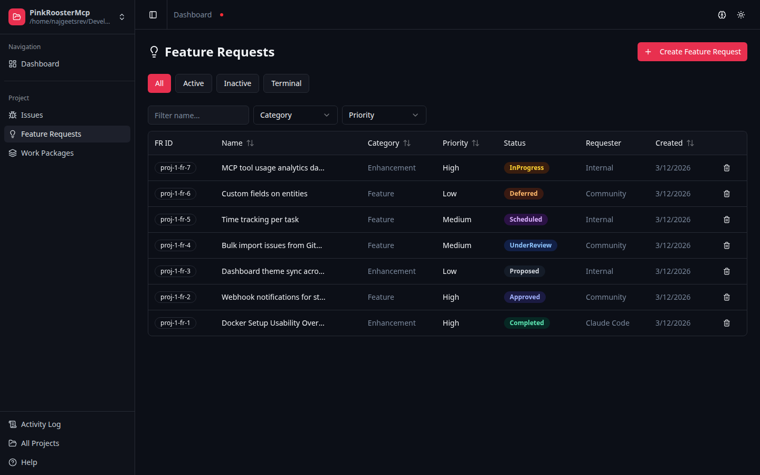Click the Dashboard breadcrumb in header
760x475 pixels.
click(193, 15)
